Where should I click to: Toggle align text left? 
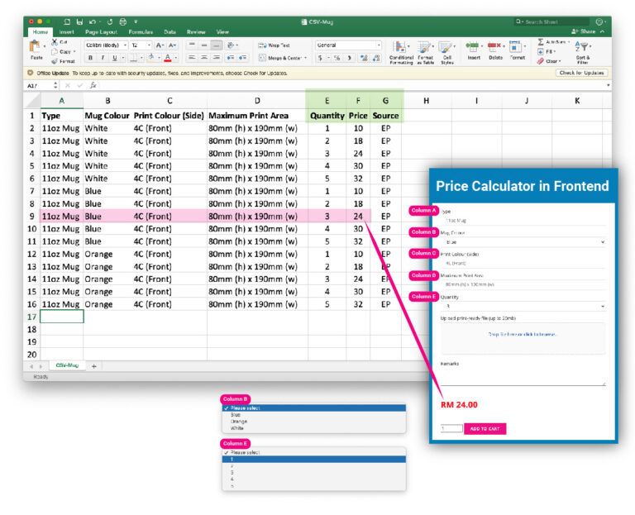[192, 58]
